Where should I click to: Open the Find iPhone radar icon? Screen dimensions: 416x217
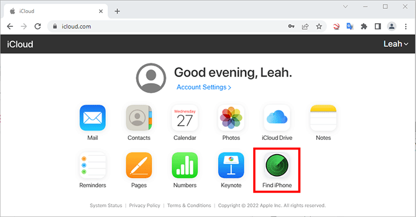pyautogui.click(x=277, y=165)
